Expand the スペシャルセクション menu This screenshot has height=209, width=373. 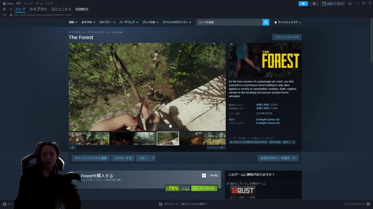tap(177, 22)
